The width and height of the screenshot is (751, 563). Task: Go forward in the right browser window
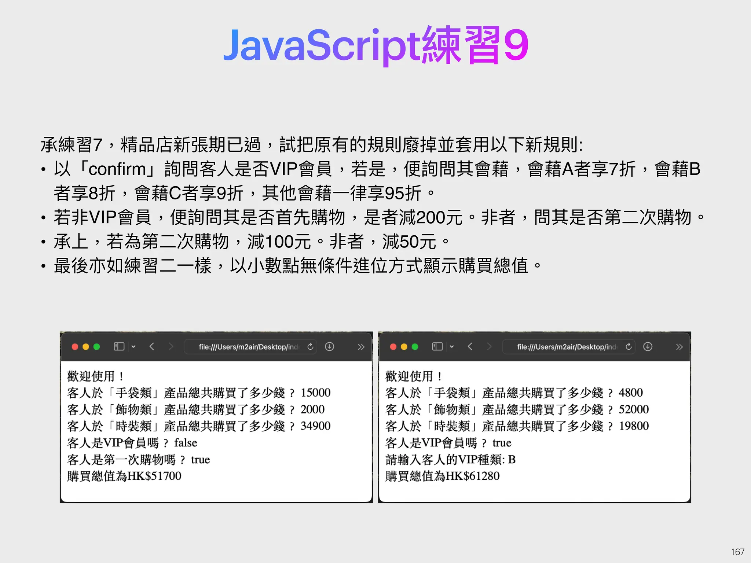point(489,346)
